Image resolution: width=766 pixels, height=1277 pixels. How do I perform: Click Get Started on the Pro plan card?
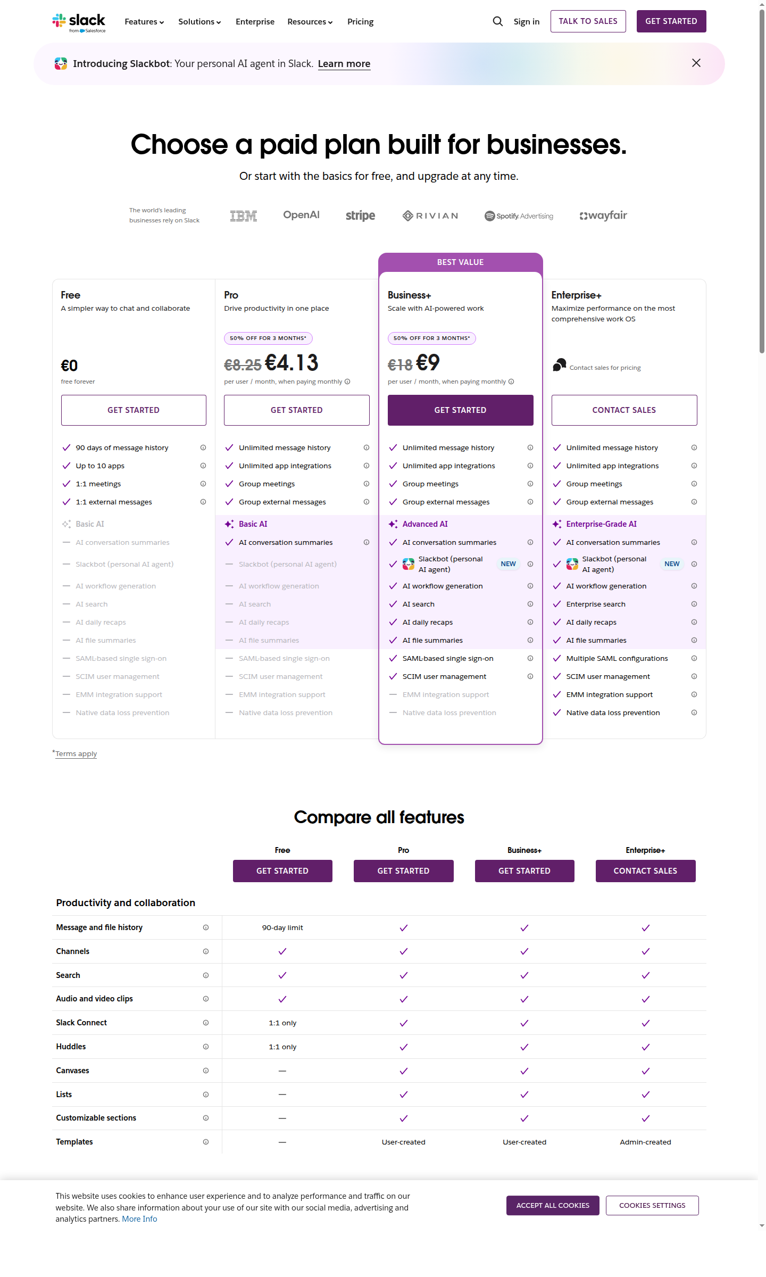297,410
